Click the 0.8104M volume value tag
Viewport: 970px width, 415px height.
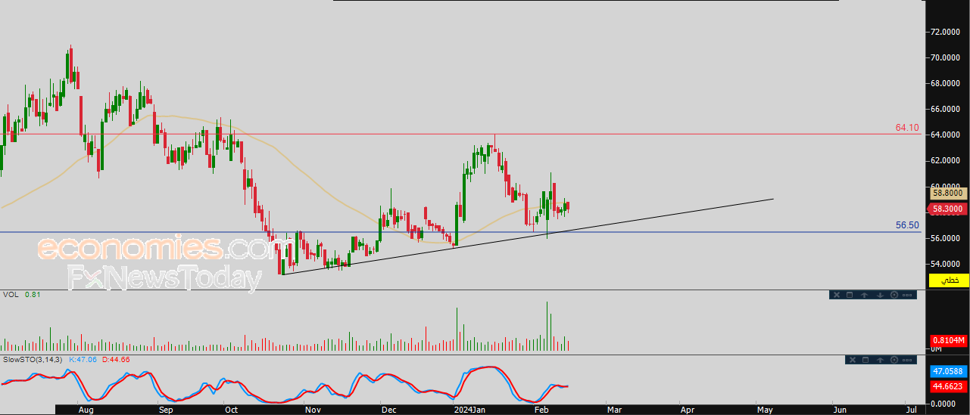coord(949,340)
